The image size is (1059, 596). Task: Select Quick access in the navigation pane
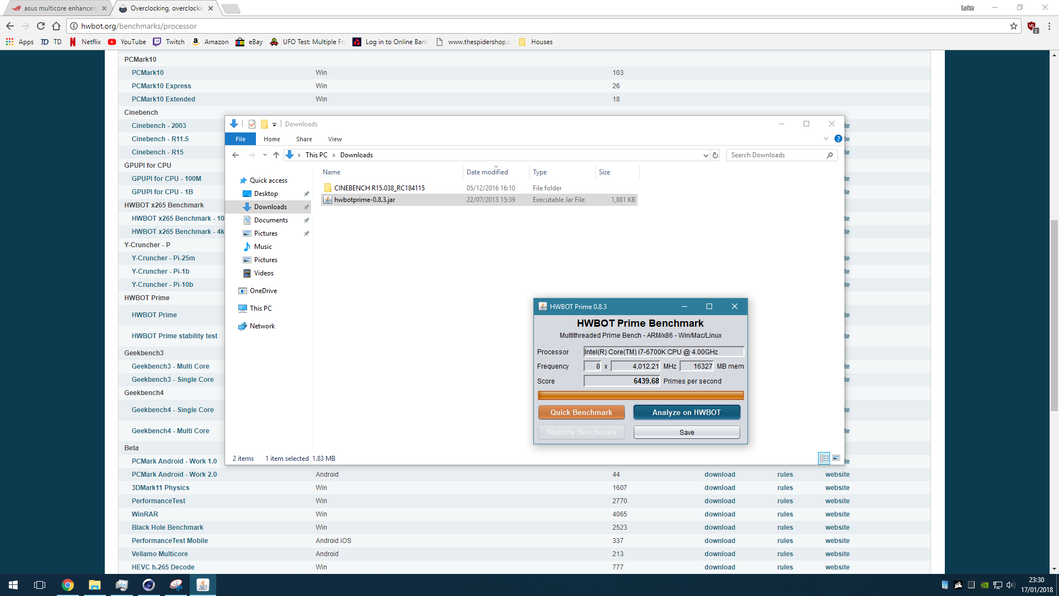[x=268, y=180]
